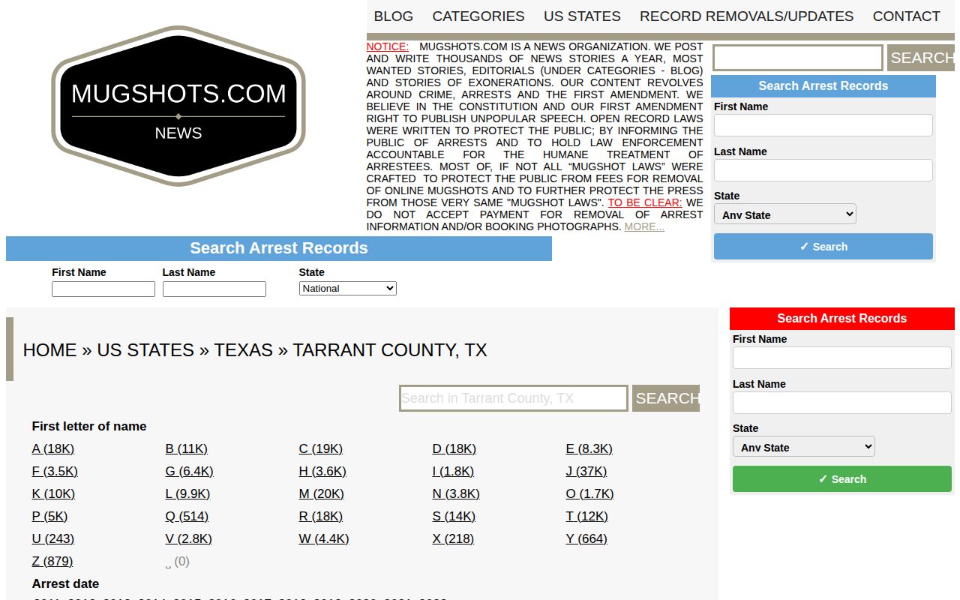Click the top site search field
Image resolution: width=960 pixels, height=600 pixels.
pyautogui.click(x=797, y=58)
